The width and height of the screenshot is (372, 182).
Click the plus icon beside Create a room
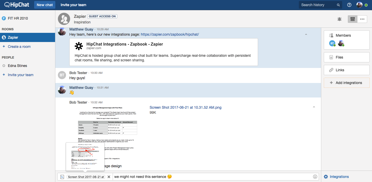4,47
